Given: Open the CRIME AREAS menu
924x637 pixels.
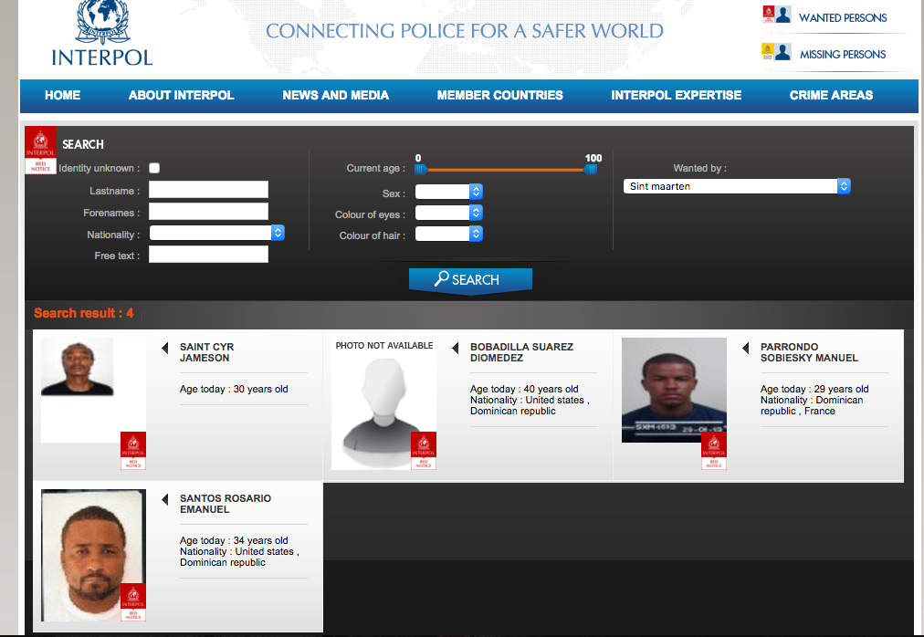Looking at the screenshot, I should 831,96.
